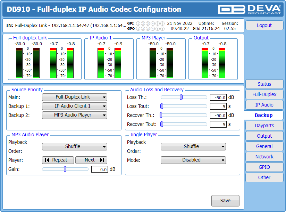Open Jingle Player Mode dropdown

coord(193,160)
